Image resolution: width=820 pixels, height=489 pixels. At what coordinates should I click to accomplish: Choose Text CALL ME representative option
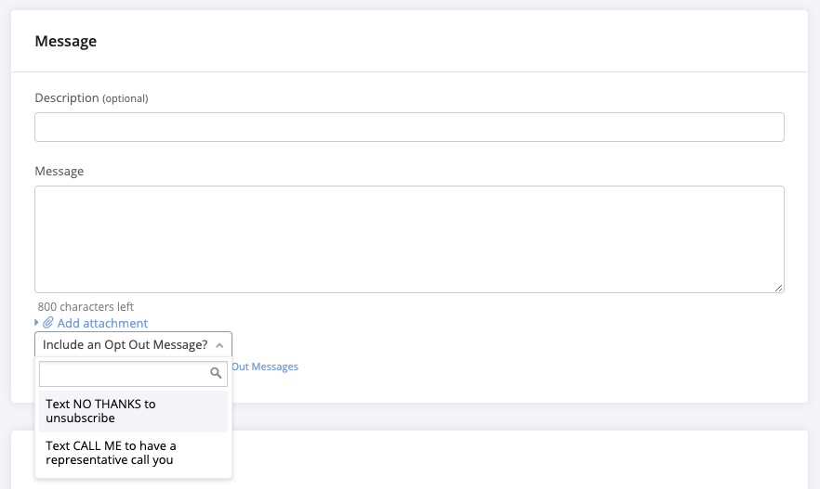pyautogui.click(x=133, y=453)
